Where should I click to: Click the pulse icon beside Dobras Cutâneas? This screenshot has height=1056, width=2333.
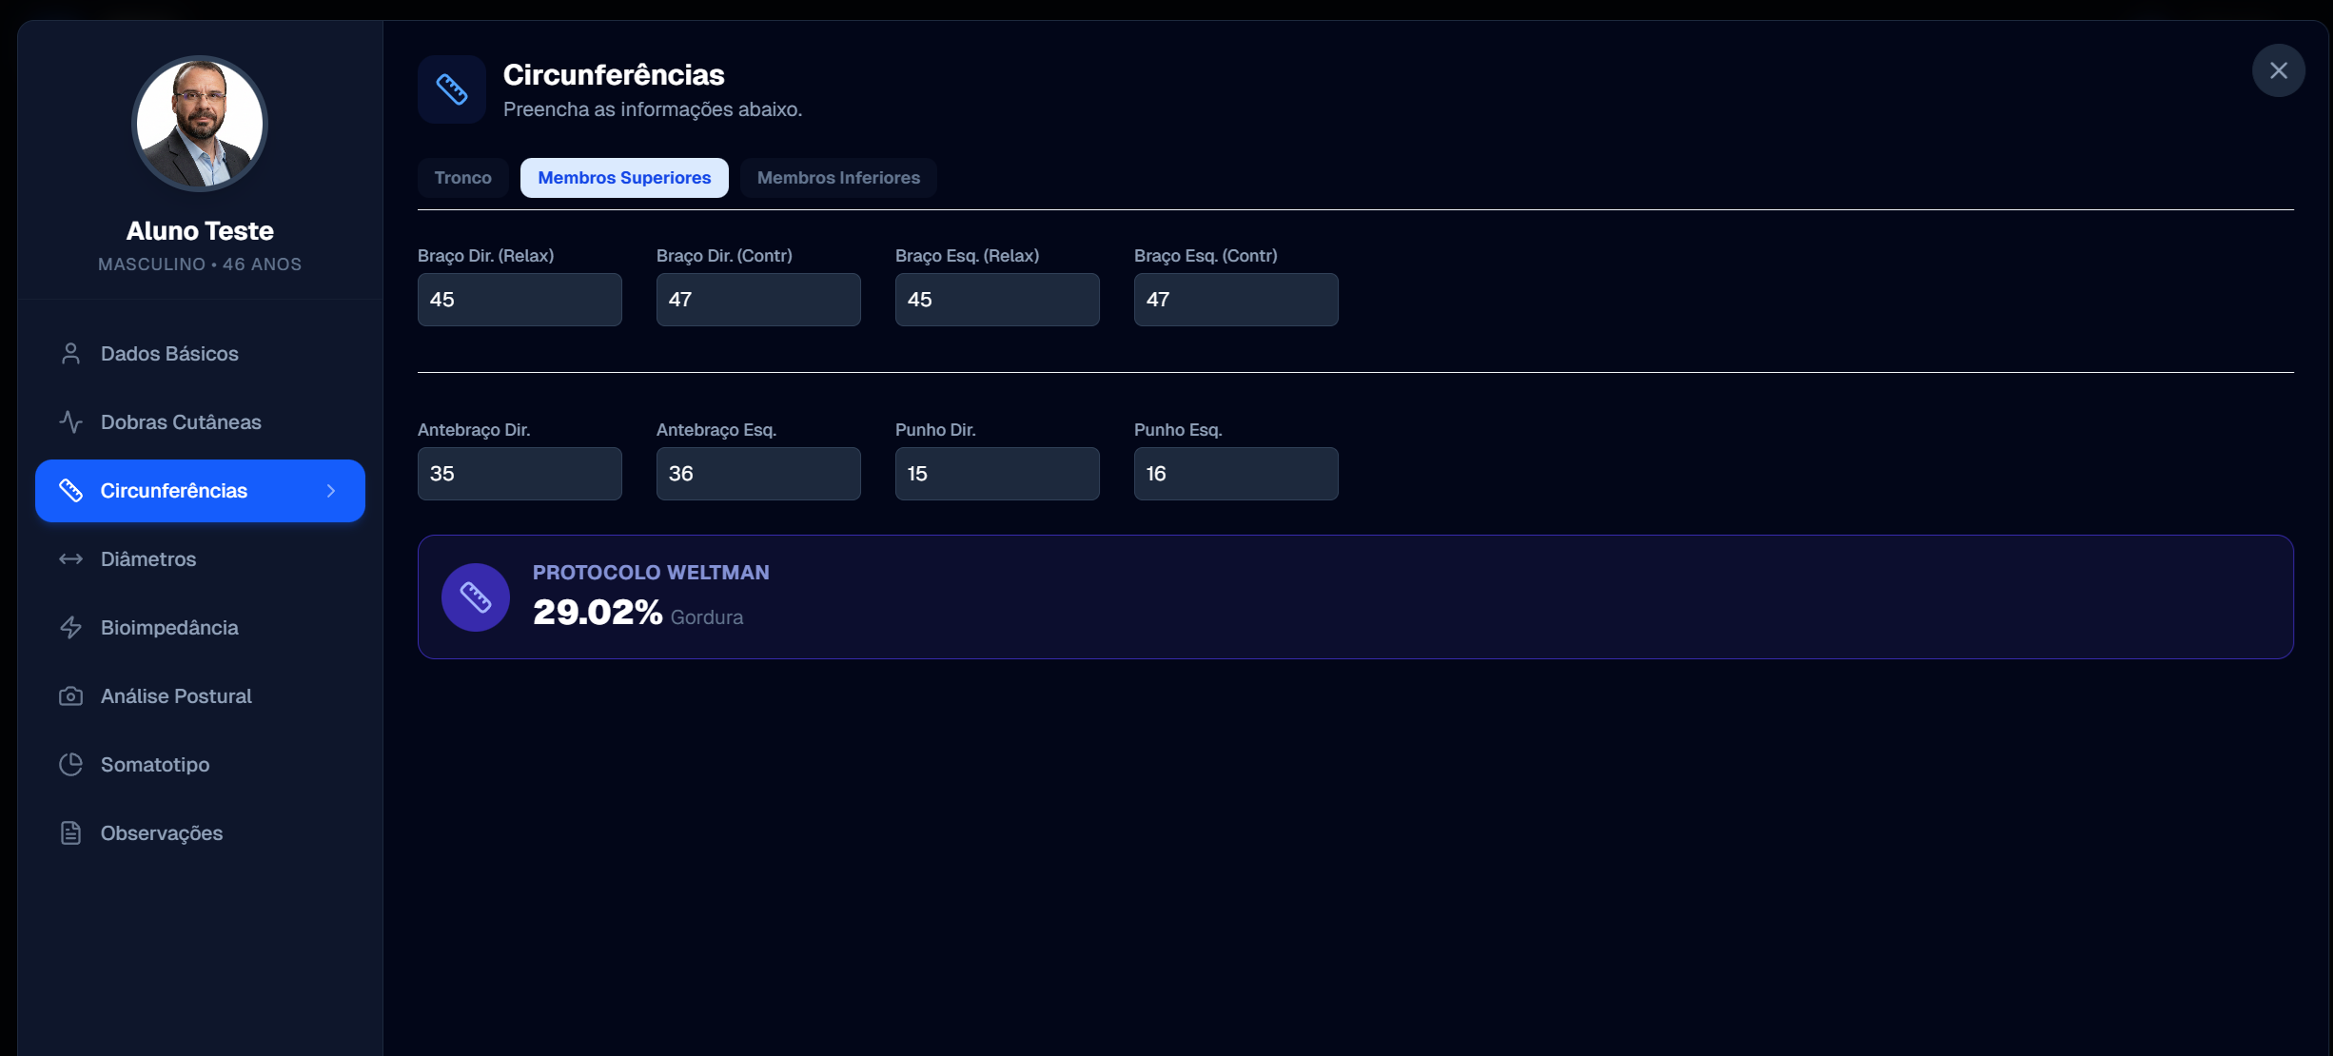click(70, 422)
